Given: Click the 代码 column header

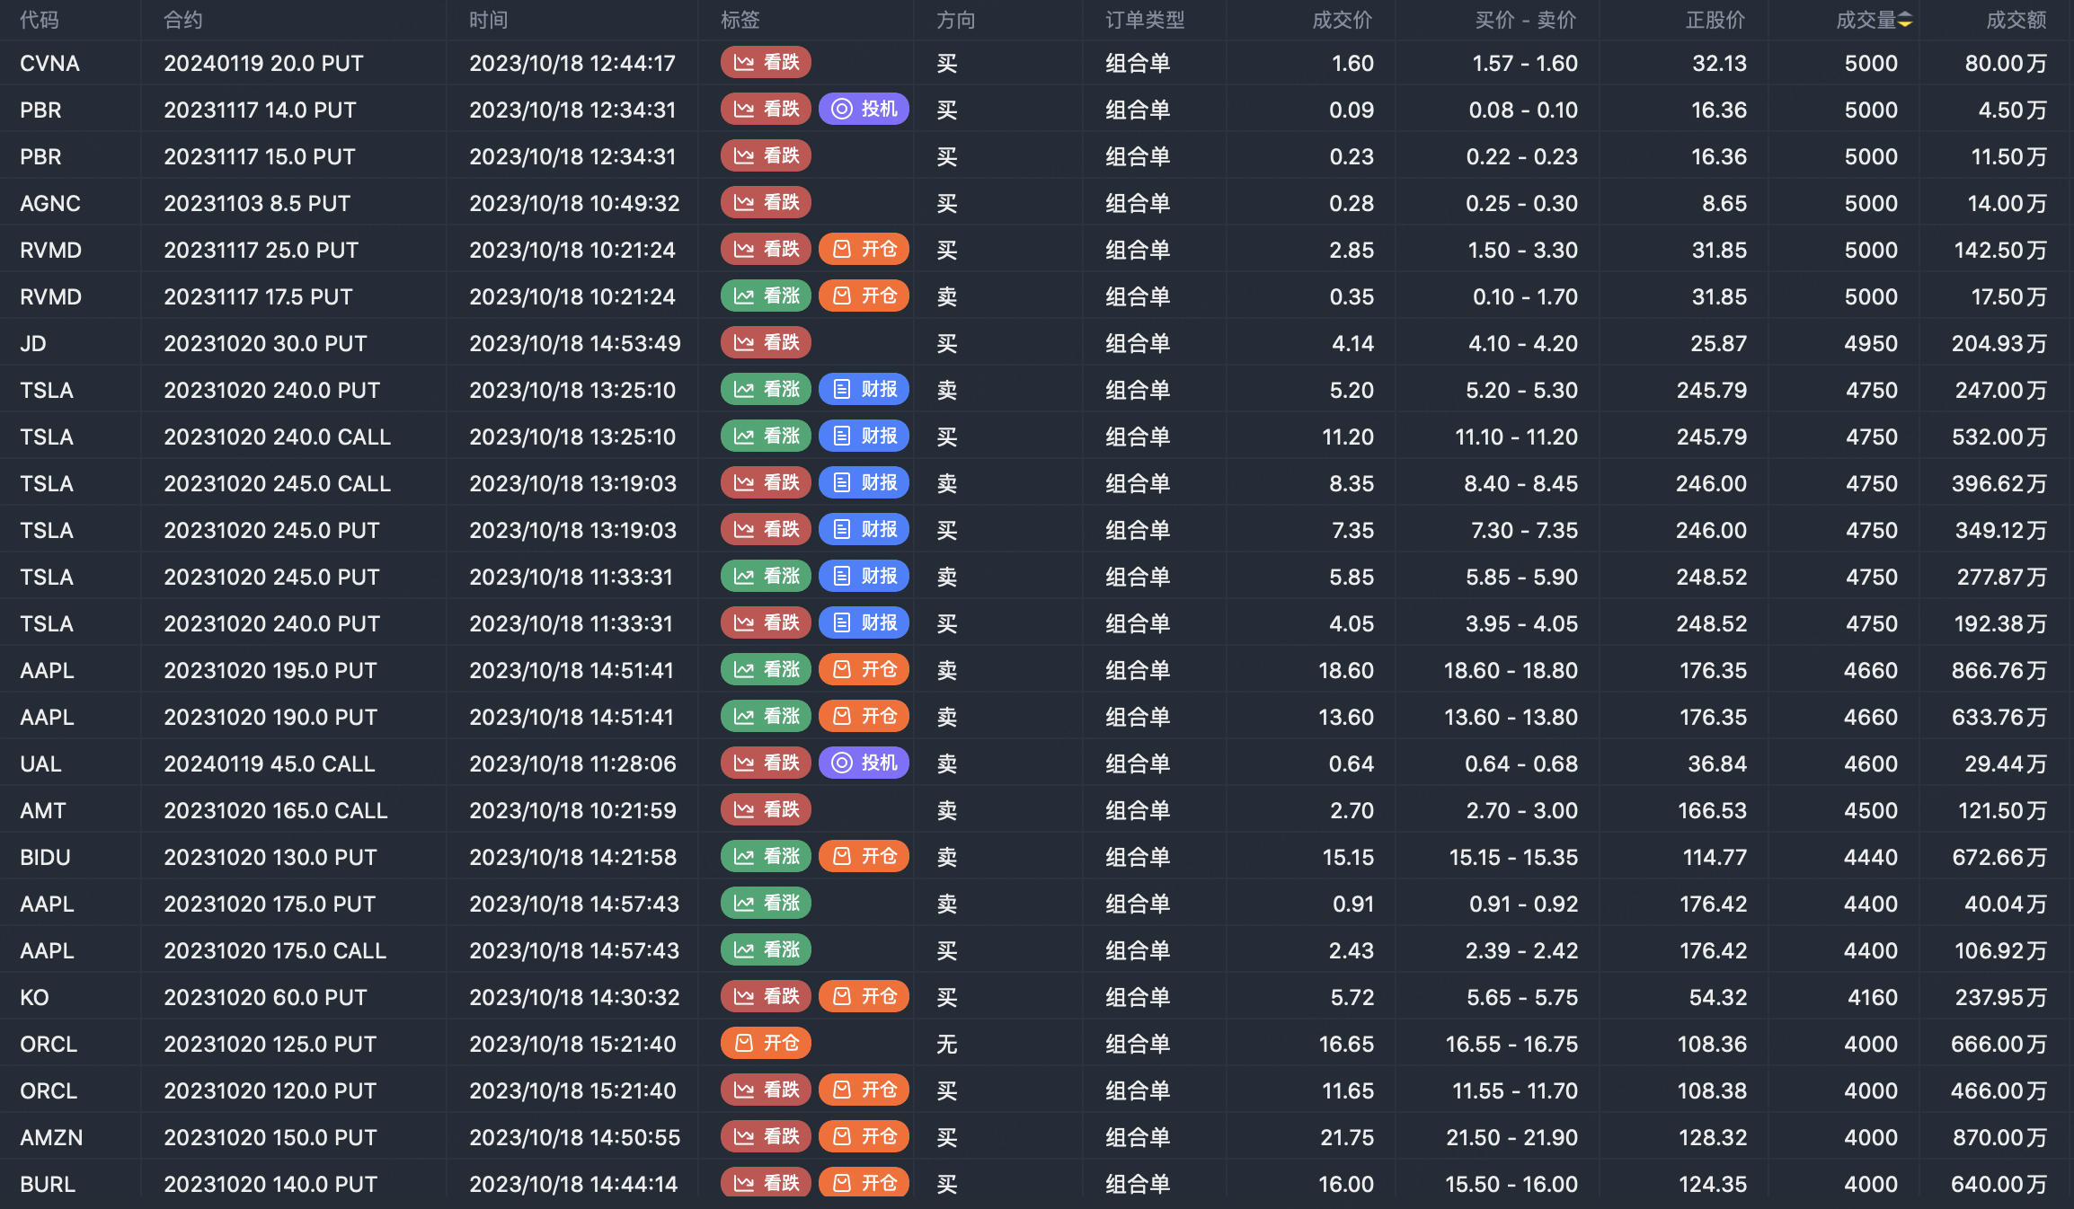Looking at the screenshot, I should point(40,20).
